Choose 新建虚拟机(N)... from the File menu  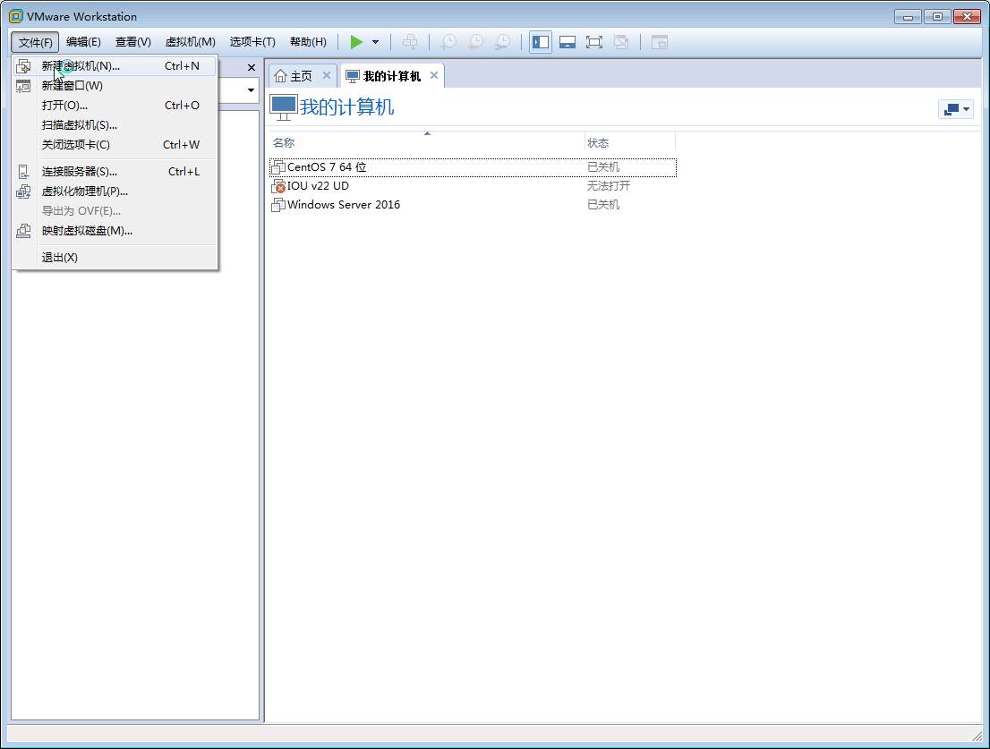(x=115, y=65)
